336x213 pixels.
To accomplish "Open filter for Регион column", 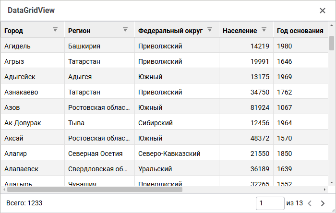I will [125, 30].
